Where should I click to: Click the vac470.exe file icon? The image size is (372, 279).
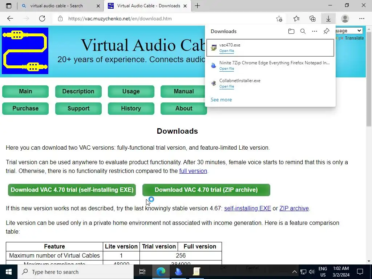(214, 48)
